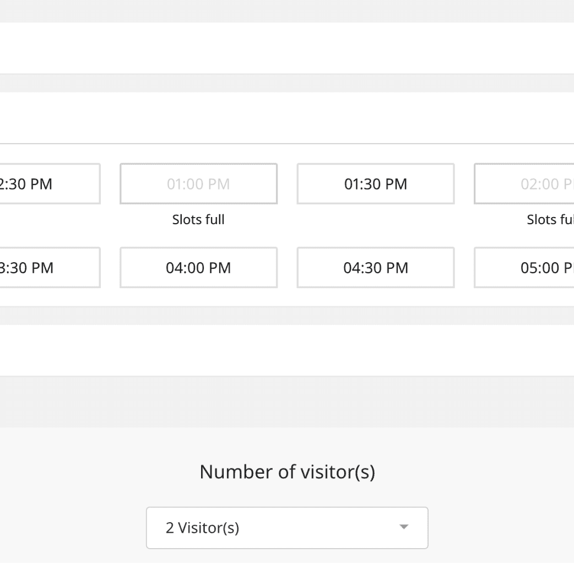Pick the 04:30 PM time slot
The width and height of the screenshot is (574, 574).
375,268
